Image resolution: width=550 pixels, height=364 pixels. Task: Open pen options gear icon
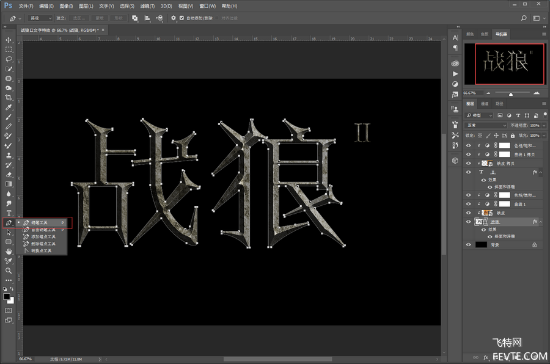click(x=174, y=18)
